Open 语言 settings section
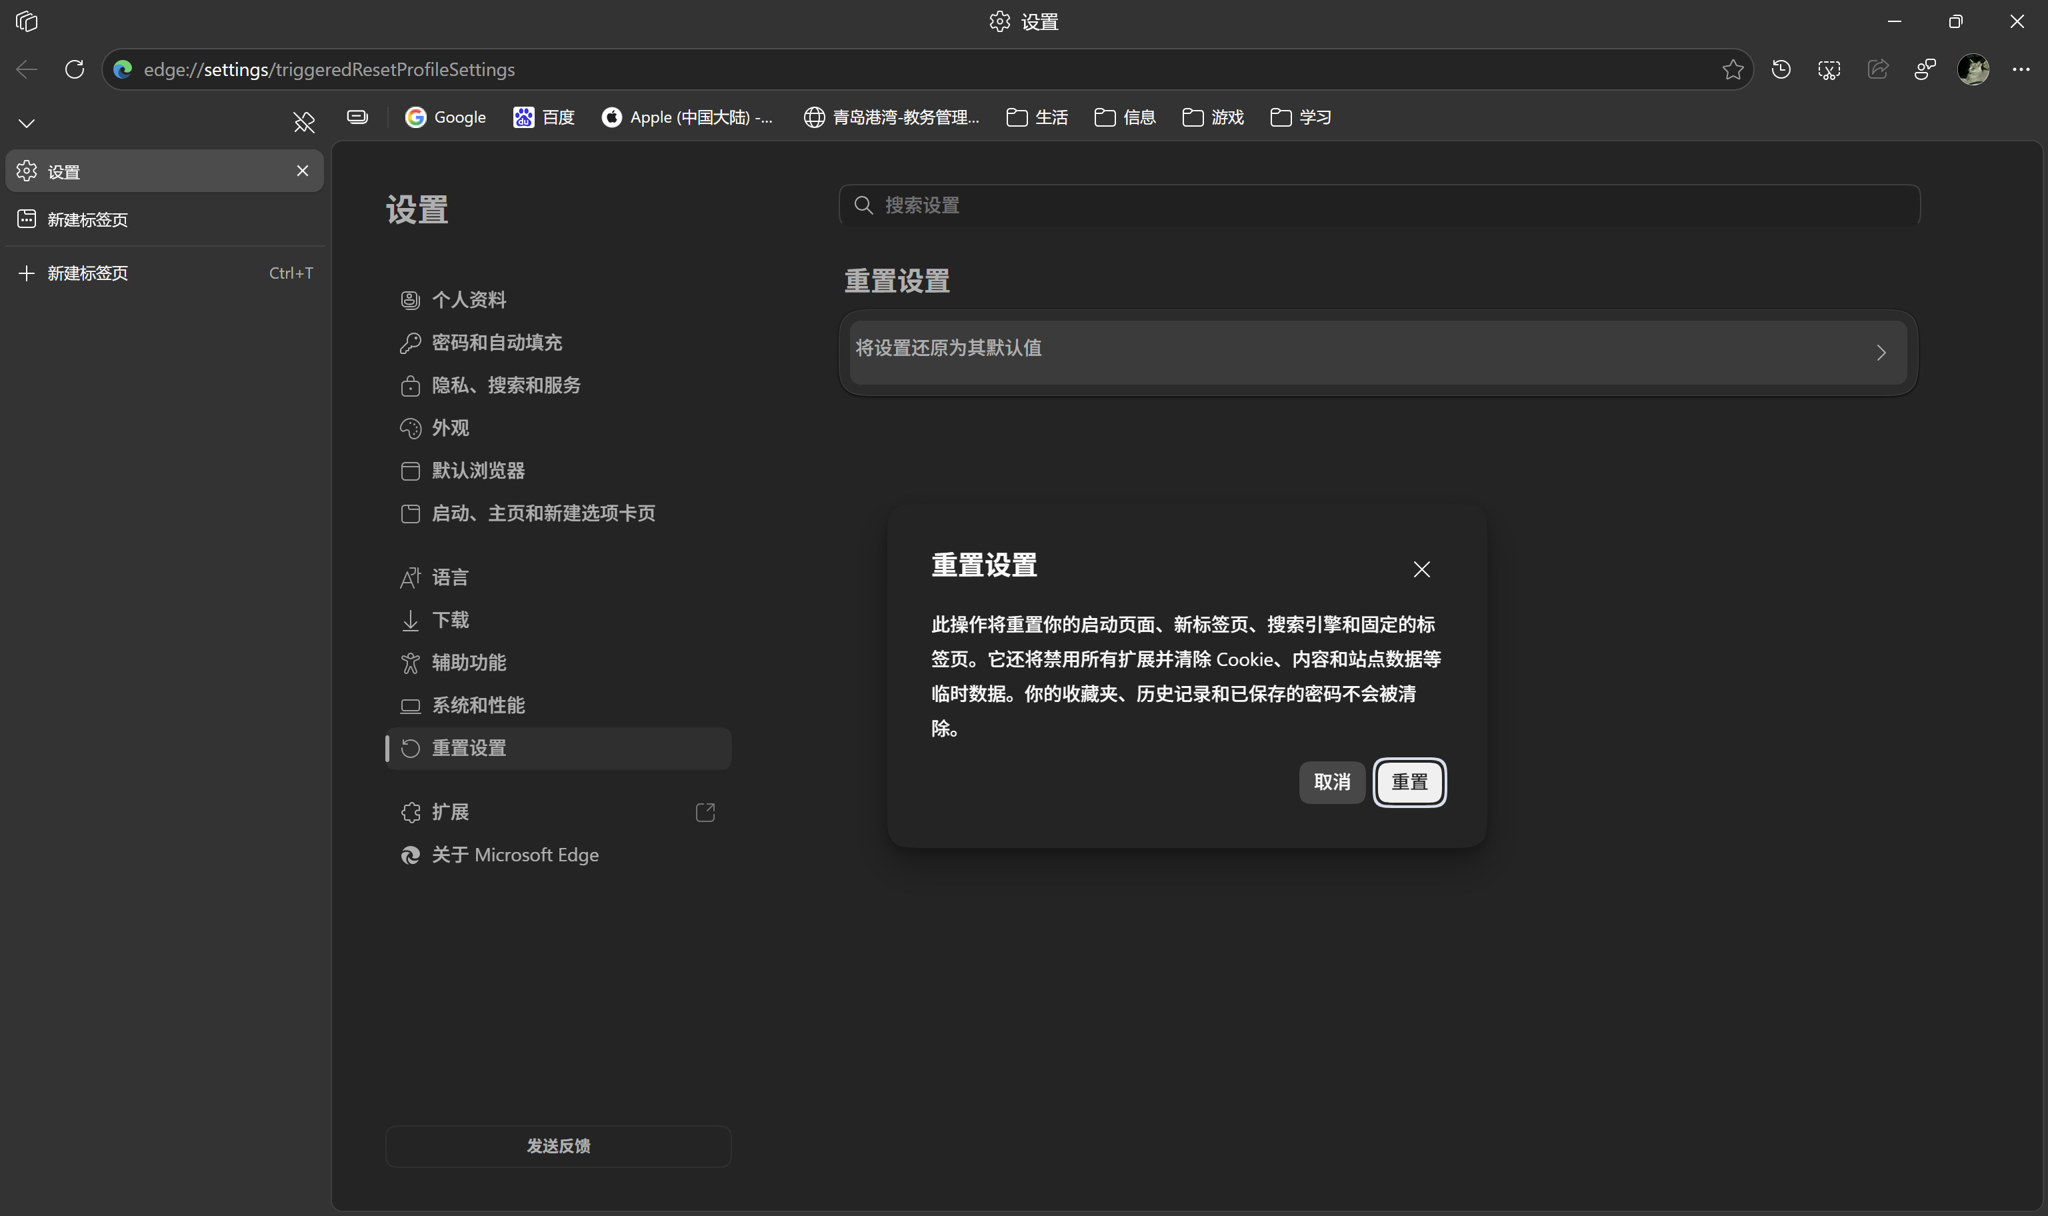Screen dimensions: 2048x1216 [558, 577]
